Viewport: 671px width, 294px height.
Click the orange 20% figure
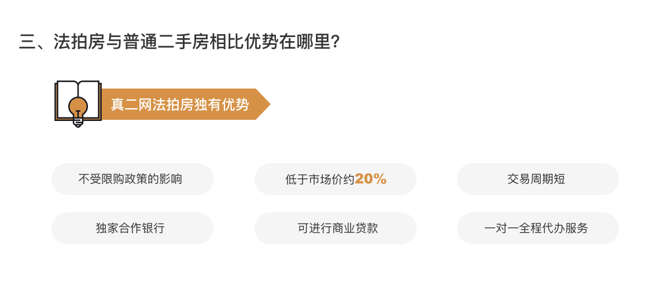pos(371,179)
